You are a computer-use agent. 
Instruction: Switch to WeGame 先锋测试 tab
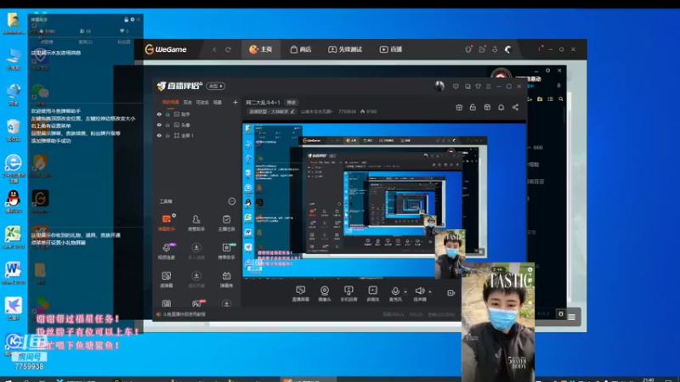click(x=345, y=49)
